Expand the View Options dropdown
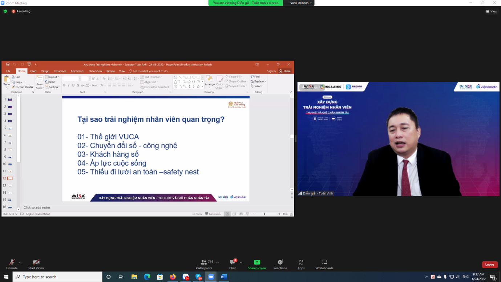 click(301, 3)
